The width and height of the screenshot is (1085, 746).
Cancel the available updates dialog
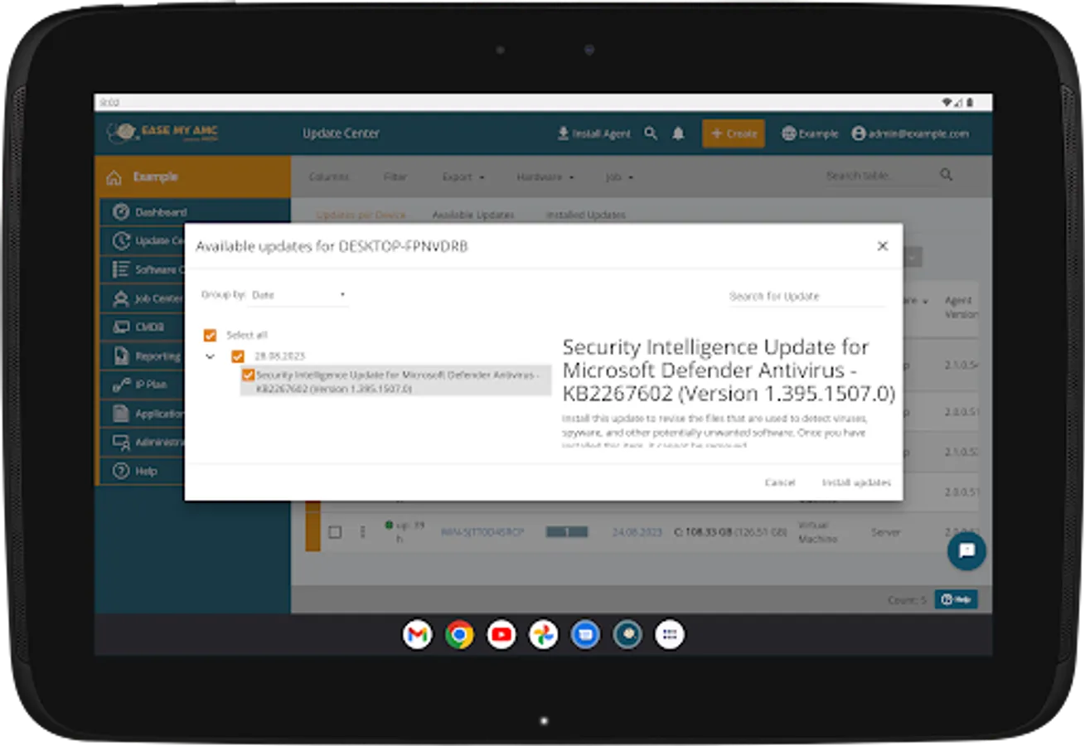coord(780,482)
